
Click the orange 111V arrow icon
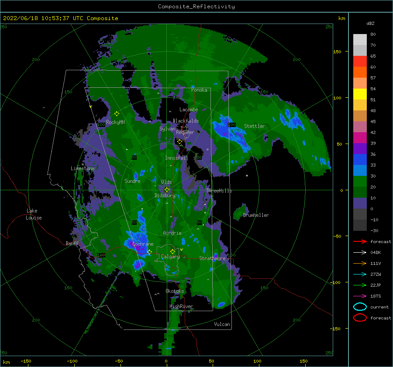coord(360,263)
